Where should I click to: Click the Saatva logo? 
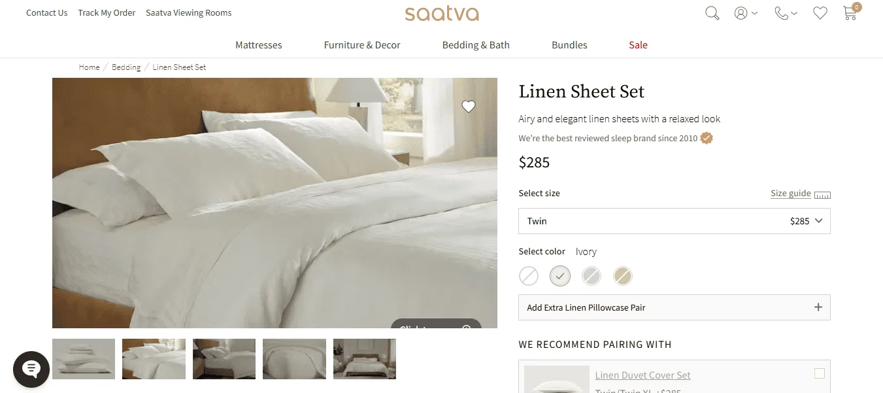[x=442, y=13]
